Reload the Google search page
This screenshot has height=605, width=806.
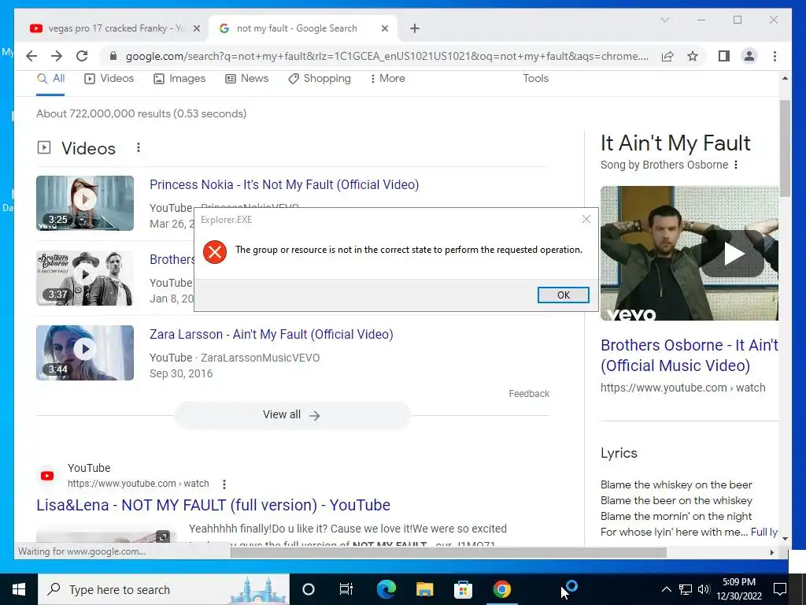(x=82, y=56)
